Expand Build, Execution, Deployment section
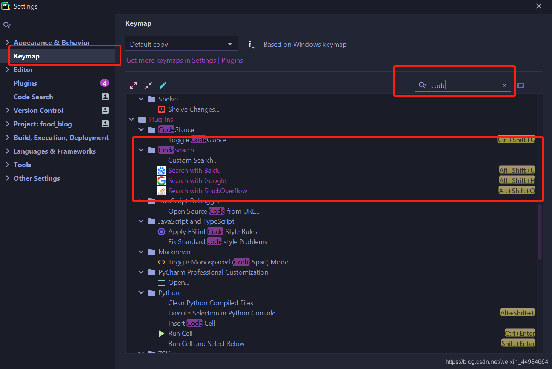This screenshot has width=552, height=369. point(8,137)
